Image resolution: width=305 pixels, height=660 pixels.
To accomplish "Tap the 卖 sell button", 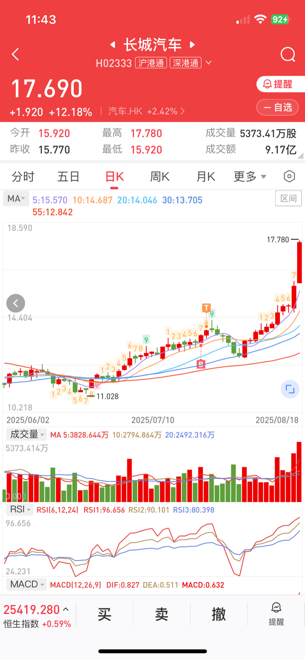I will [x=162, y=614].
